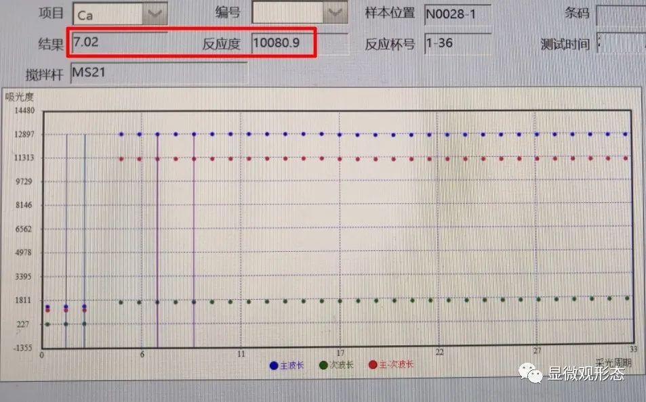Click the 吸光度 axis label
This screenshot has width=646, height=402.
(19, 97)
